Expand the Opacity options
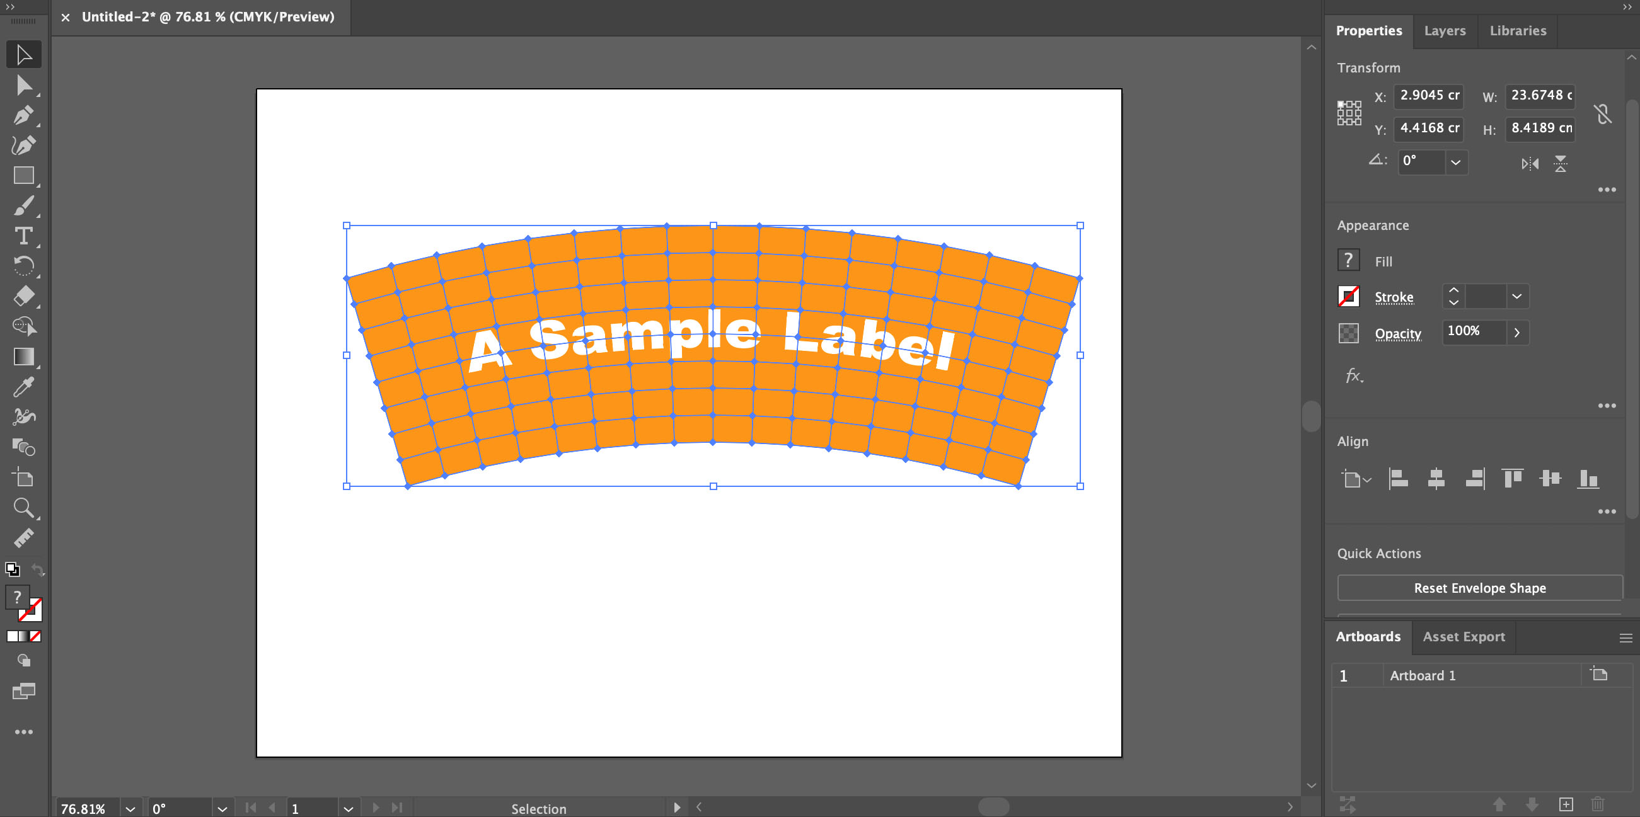Image resolution: width=1640 pixels, height=817 pixels. (1517, 332)
